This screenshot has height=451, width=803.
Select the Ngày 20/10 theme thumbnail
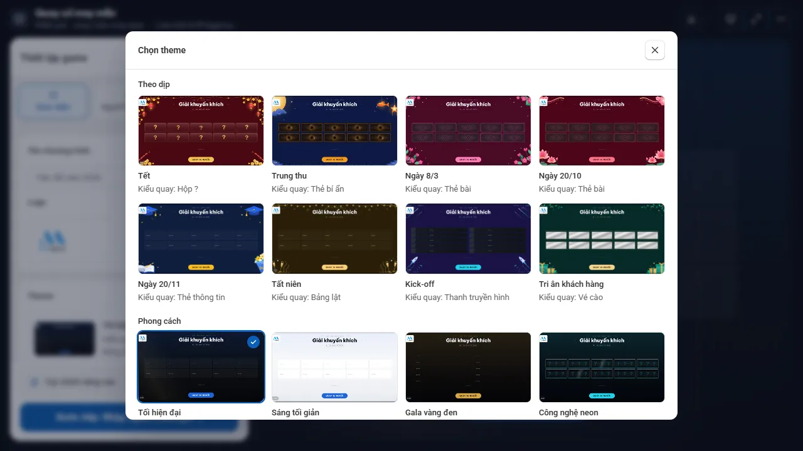tap(602, 130)
